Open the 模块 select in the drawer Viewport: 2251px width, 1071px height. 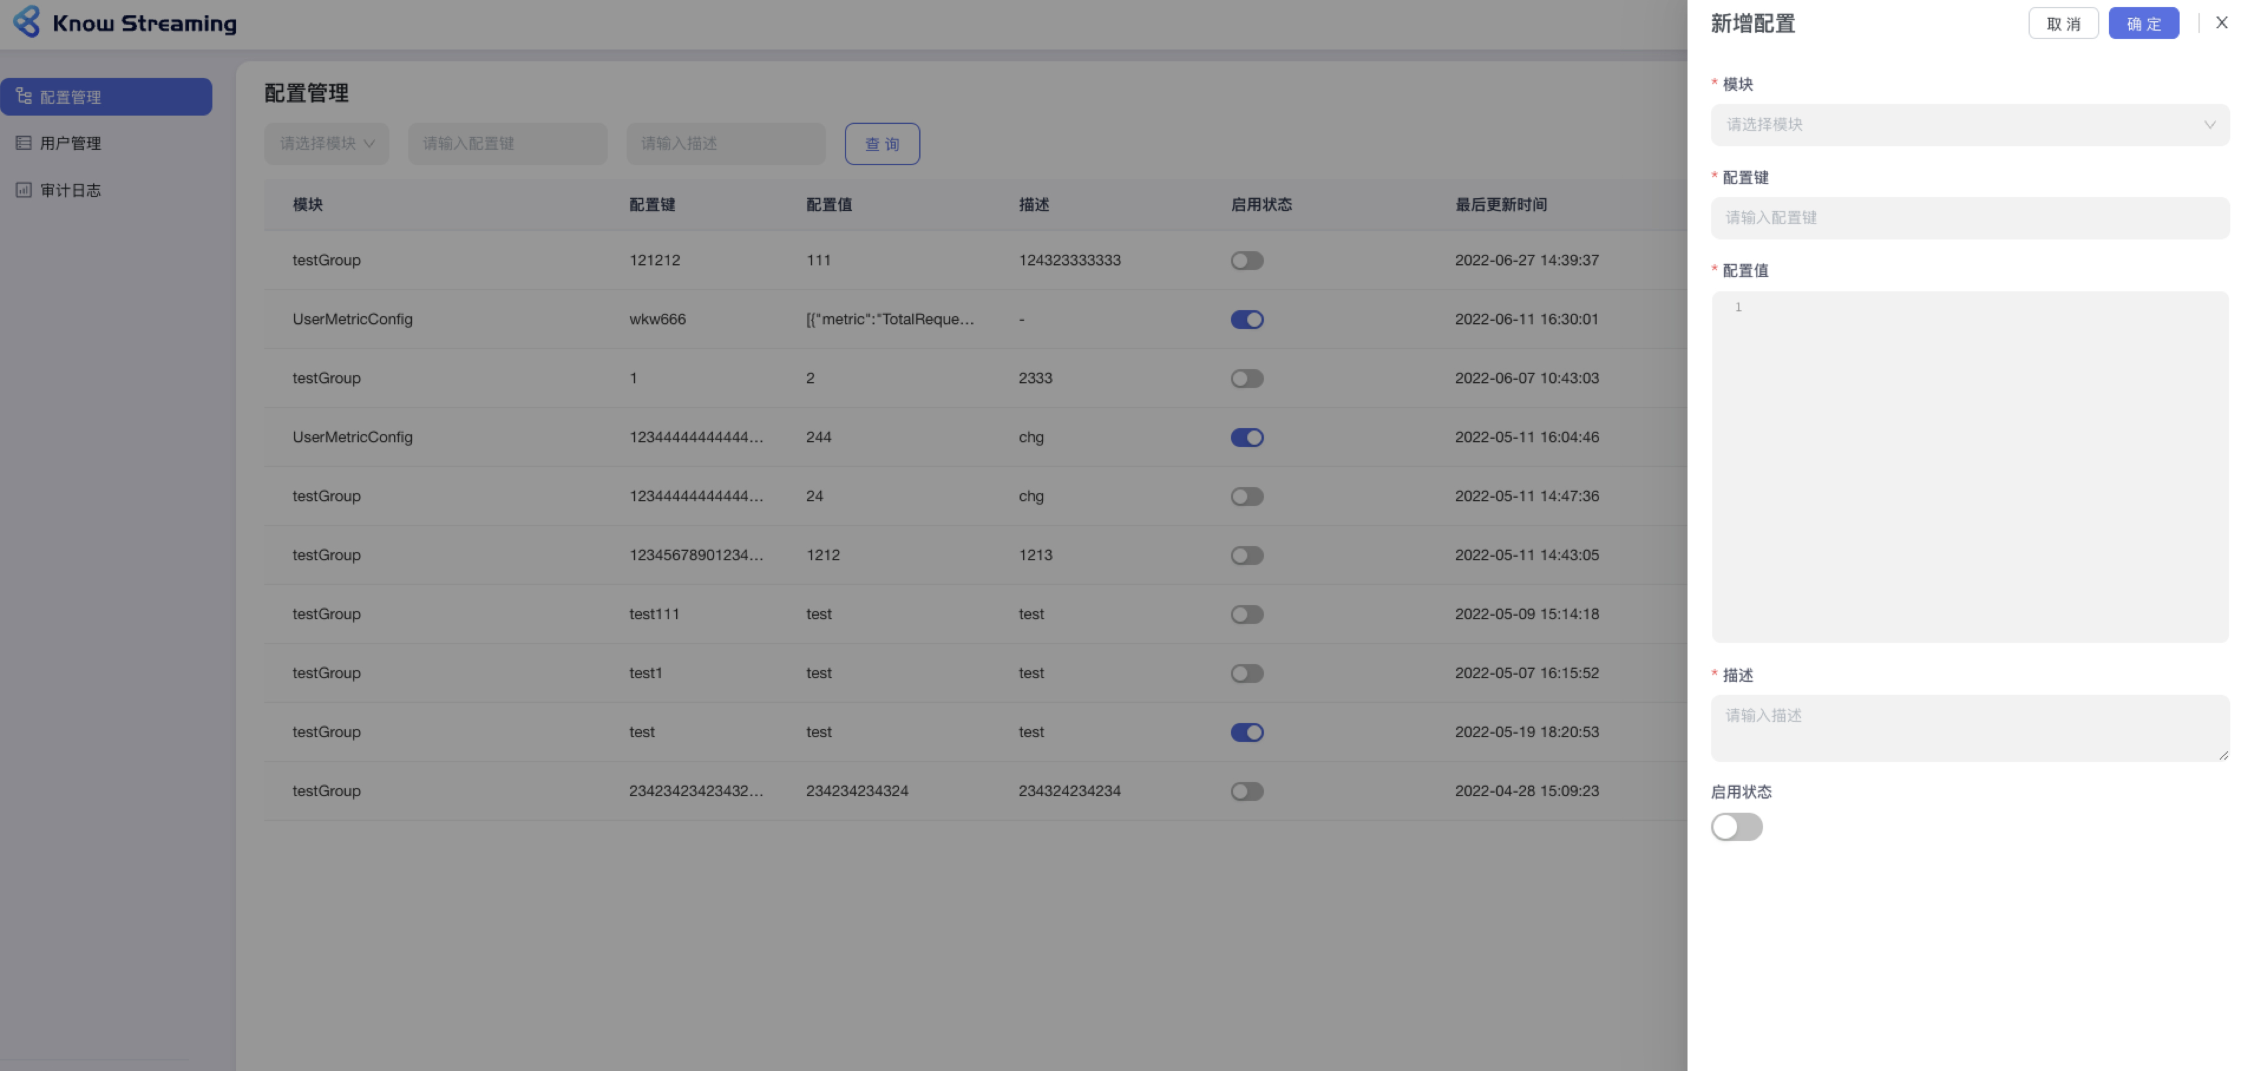point(1957,125)
